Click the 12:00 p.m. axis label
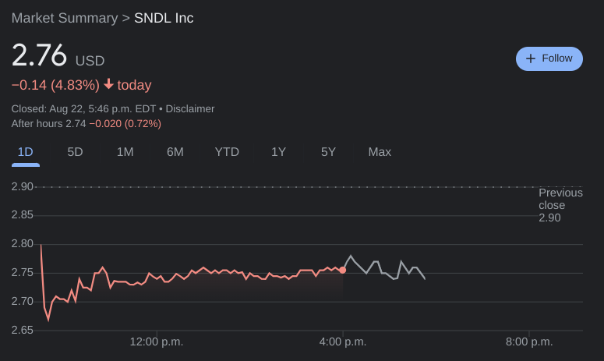The image size is (604, 361). tap(154, 342)
